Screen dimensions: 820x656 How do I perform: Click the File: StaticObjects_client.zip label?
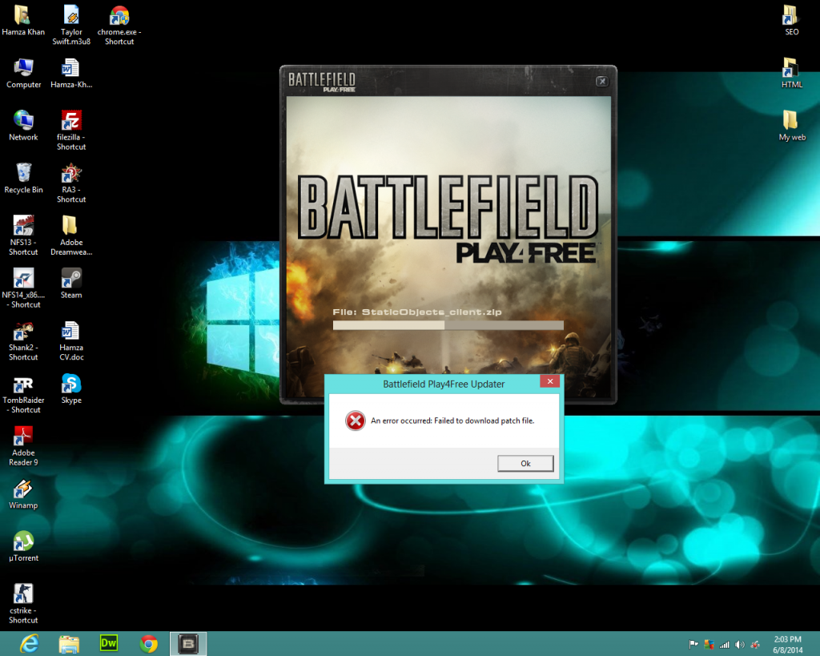tap(416, 312)
